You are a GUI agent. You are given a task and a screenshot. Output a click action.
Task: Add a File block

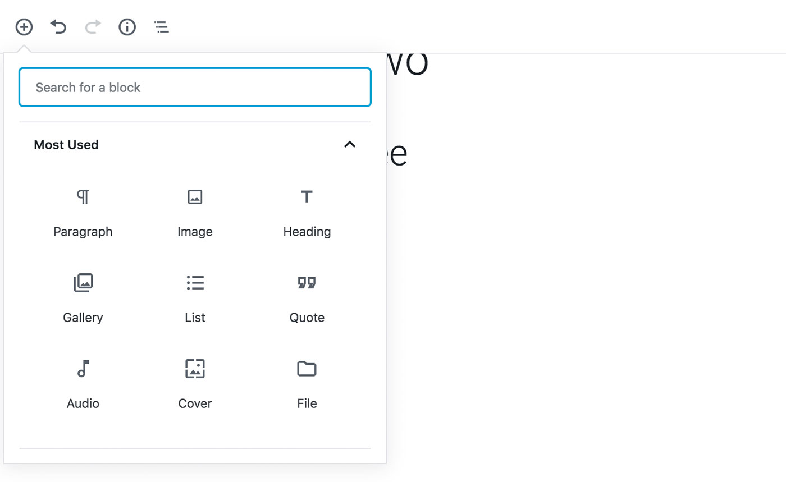click(x=307, y=385)
